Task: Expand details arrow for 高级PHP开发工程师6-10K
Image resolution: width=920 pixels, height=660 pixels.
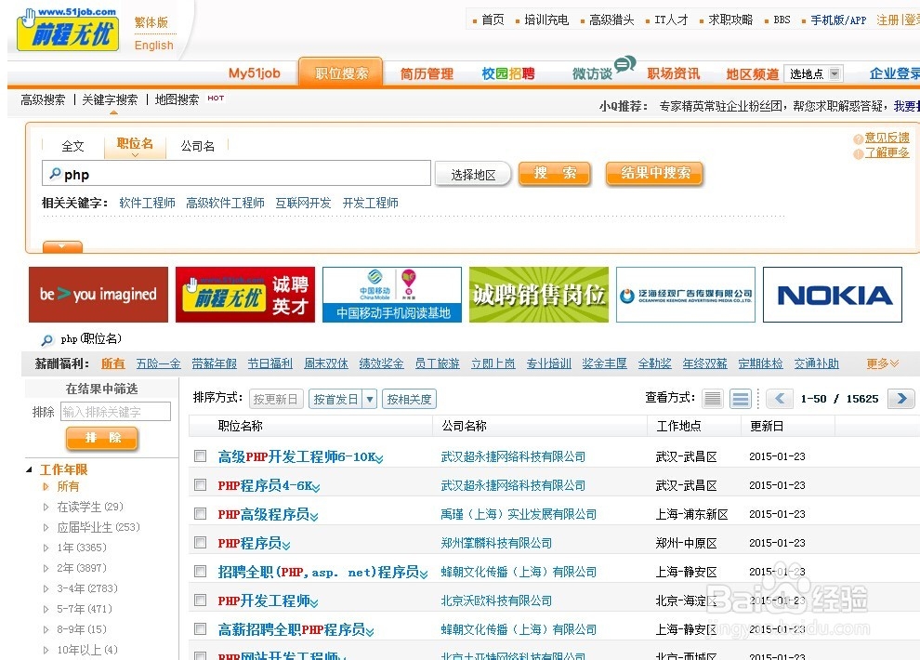Action: 379,459
